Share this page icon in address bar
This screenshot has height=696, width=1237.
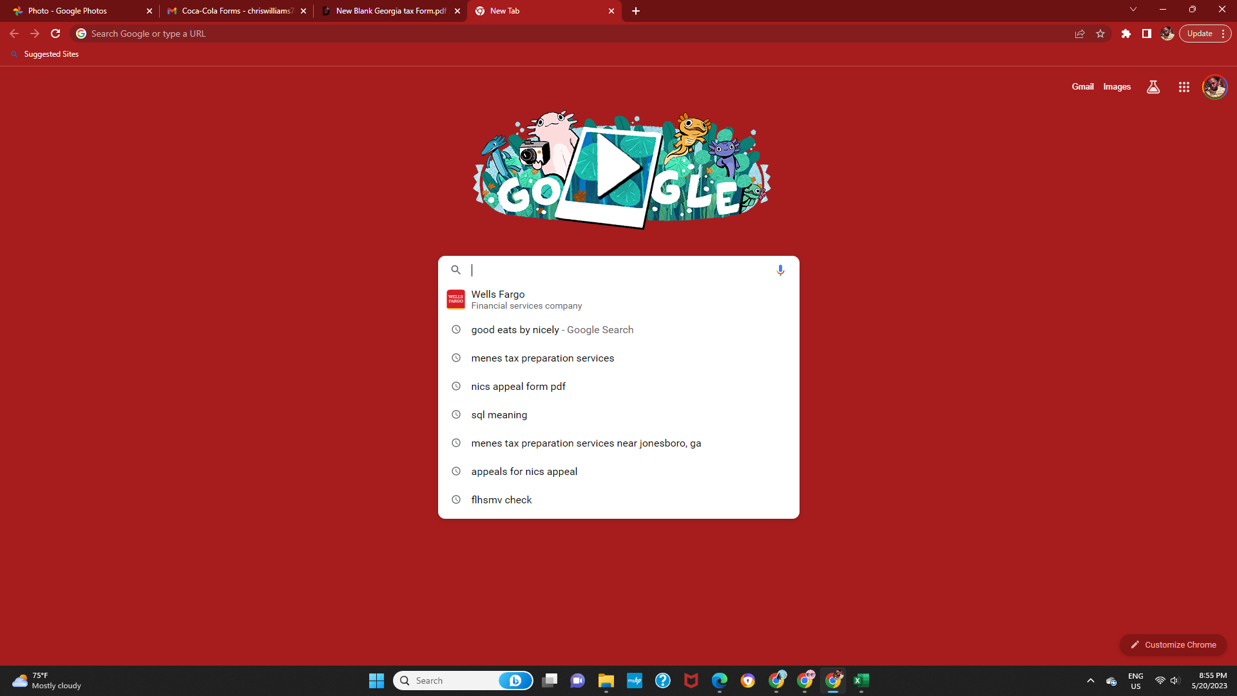(x=1080, y=34)
